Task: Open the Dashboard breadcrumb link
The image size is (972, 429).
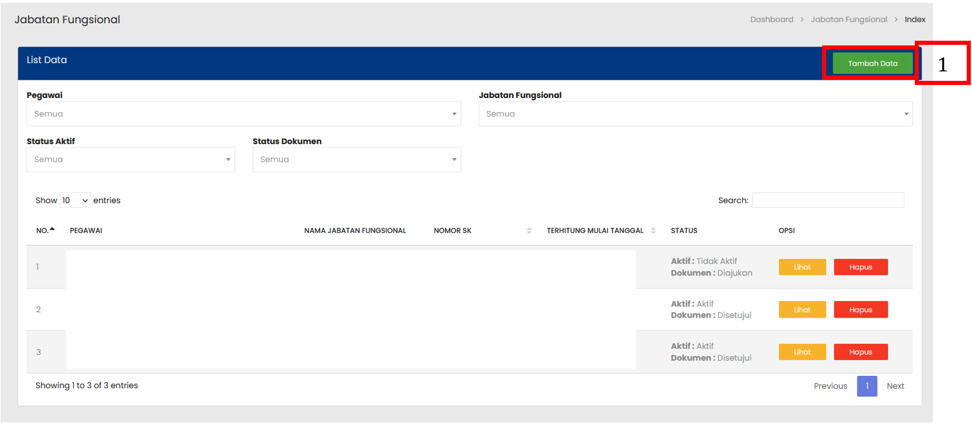Action: click(x=771, y=19)
